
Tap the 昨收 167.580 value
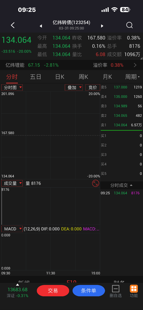click(x=96, y=38)
